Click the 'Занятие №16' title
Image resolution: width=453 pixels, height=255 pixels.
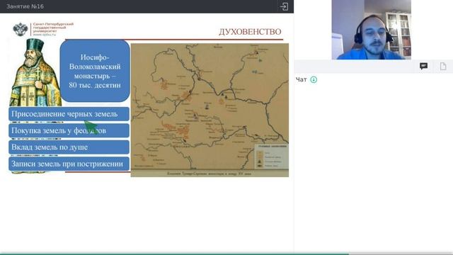pos(25,6)
